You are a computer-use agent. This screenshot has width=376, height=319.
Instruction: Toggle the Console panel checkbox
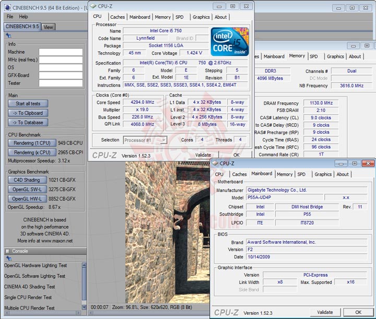point(7,251)
